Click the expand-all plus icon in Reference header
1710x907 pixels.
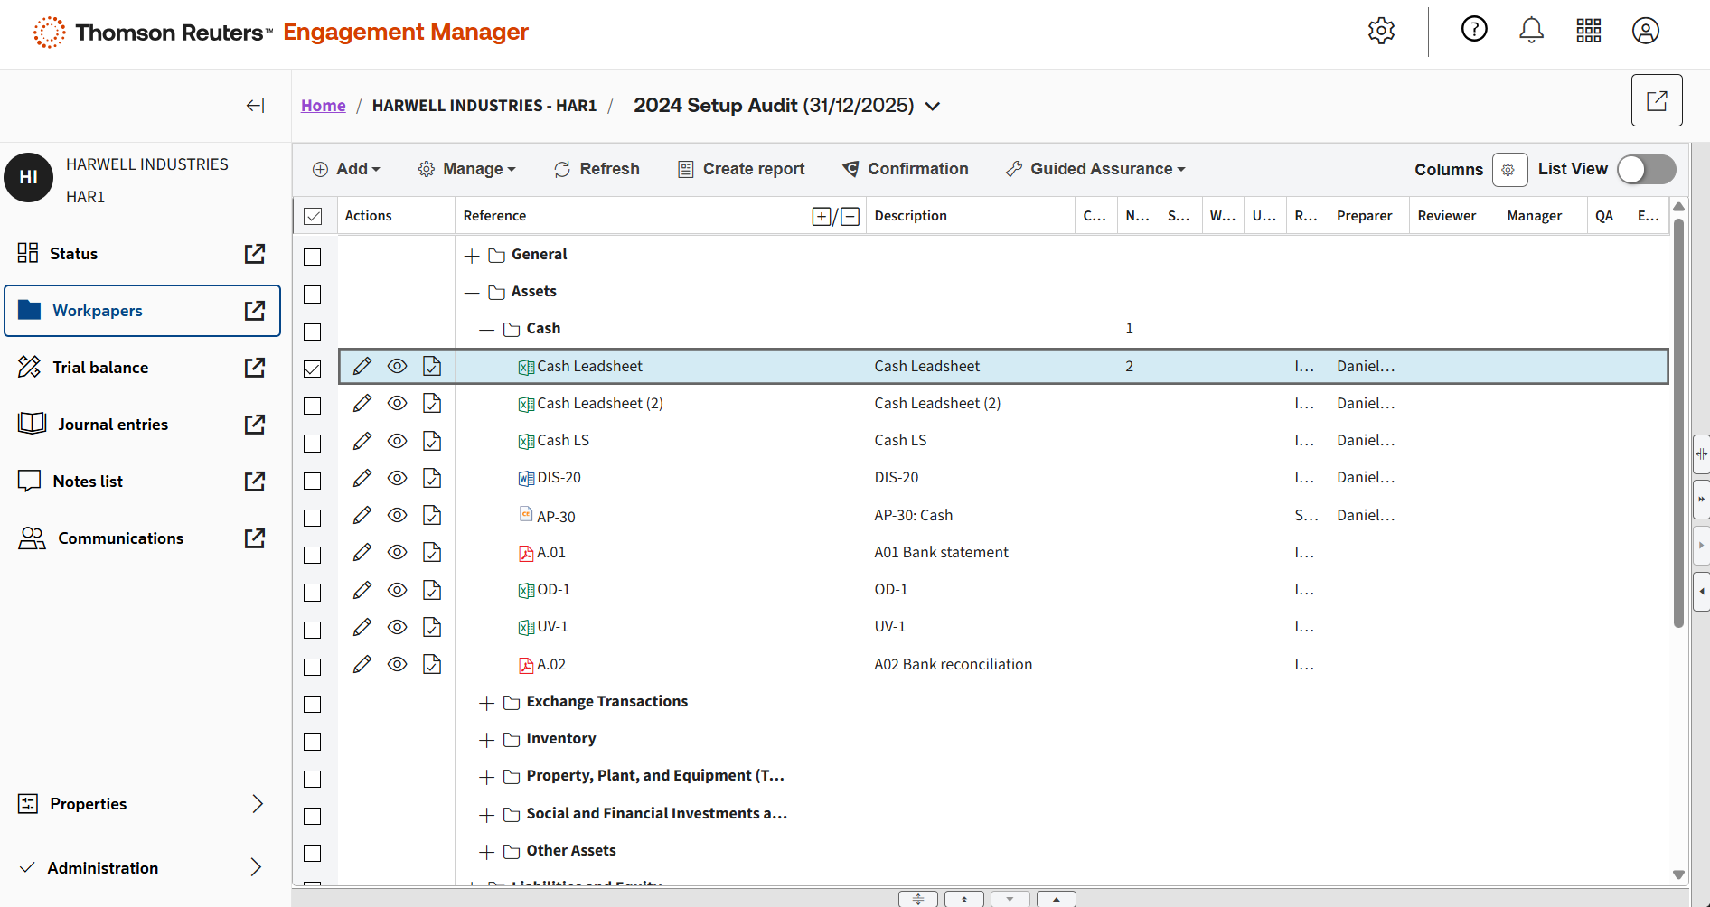click(x=821, y=217)
